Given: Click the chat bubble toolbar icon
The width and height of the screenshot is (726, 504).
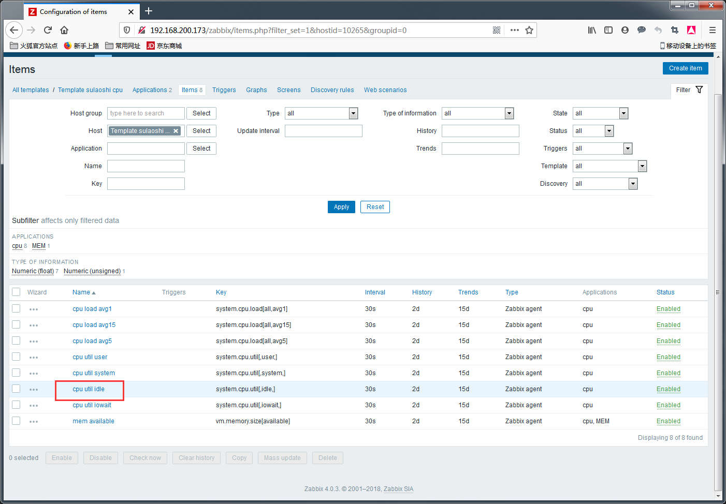Looking at the screenshot, I should click(x=642, y=30).
